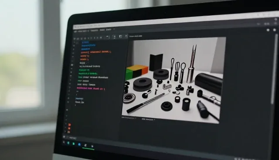The image size is (279, 160).
Task: Open the blue app icon in the taskbar
Action: pos(79,144)
